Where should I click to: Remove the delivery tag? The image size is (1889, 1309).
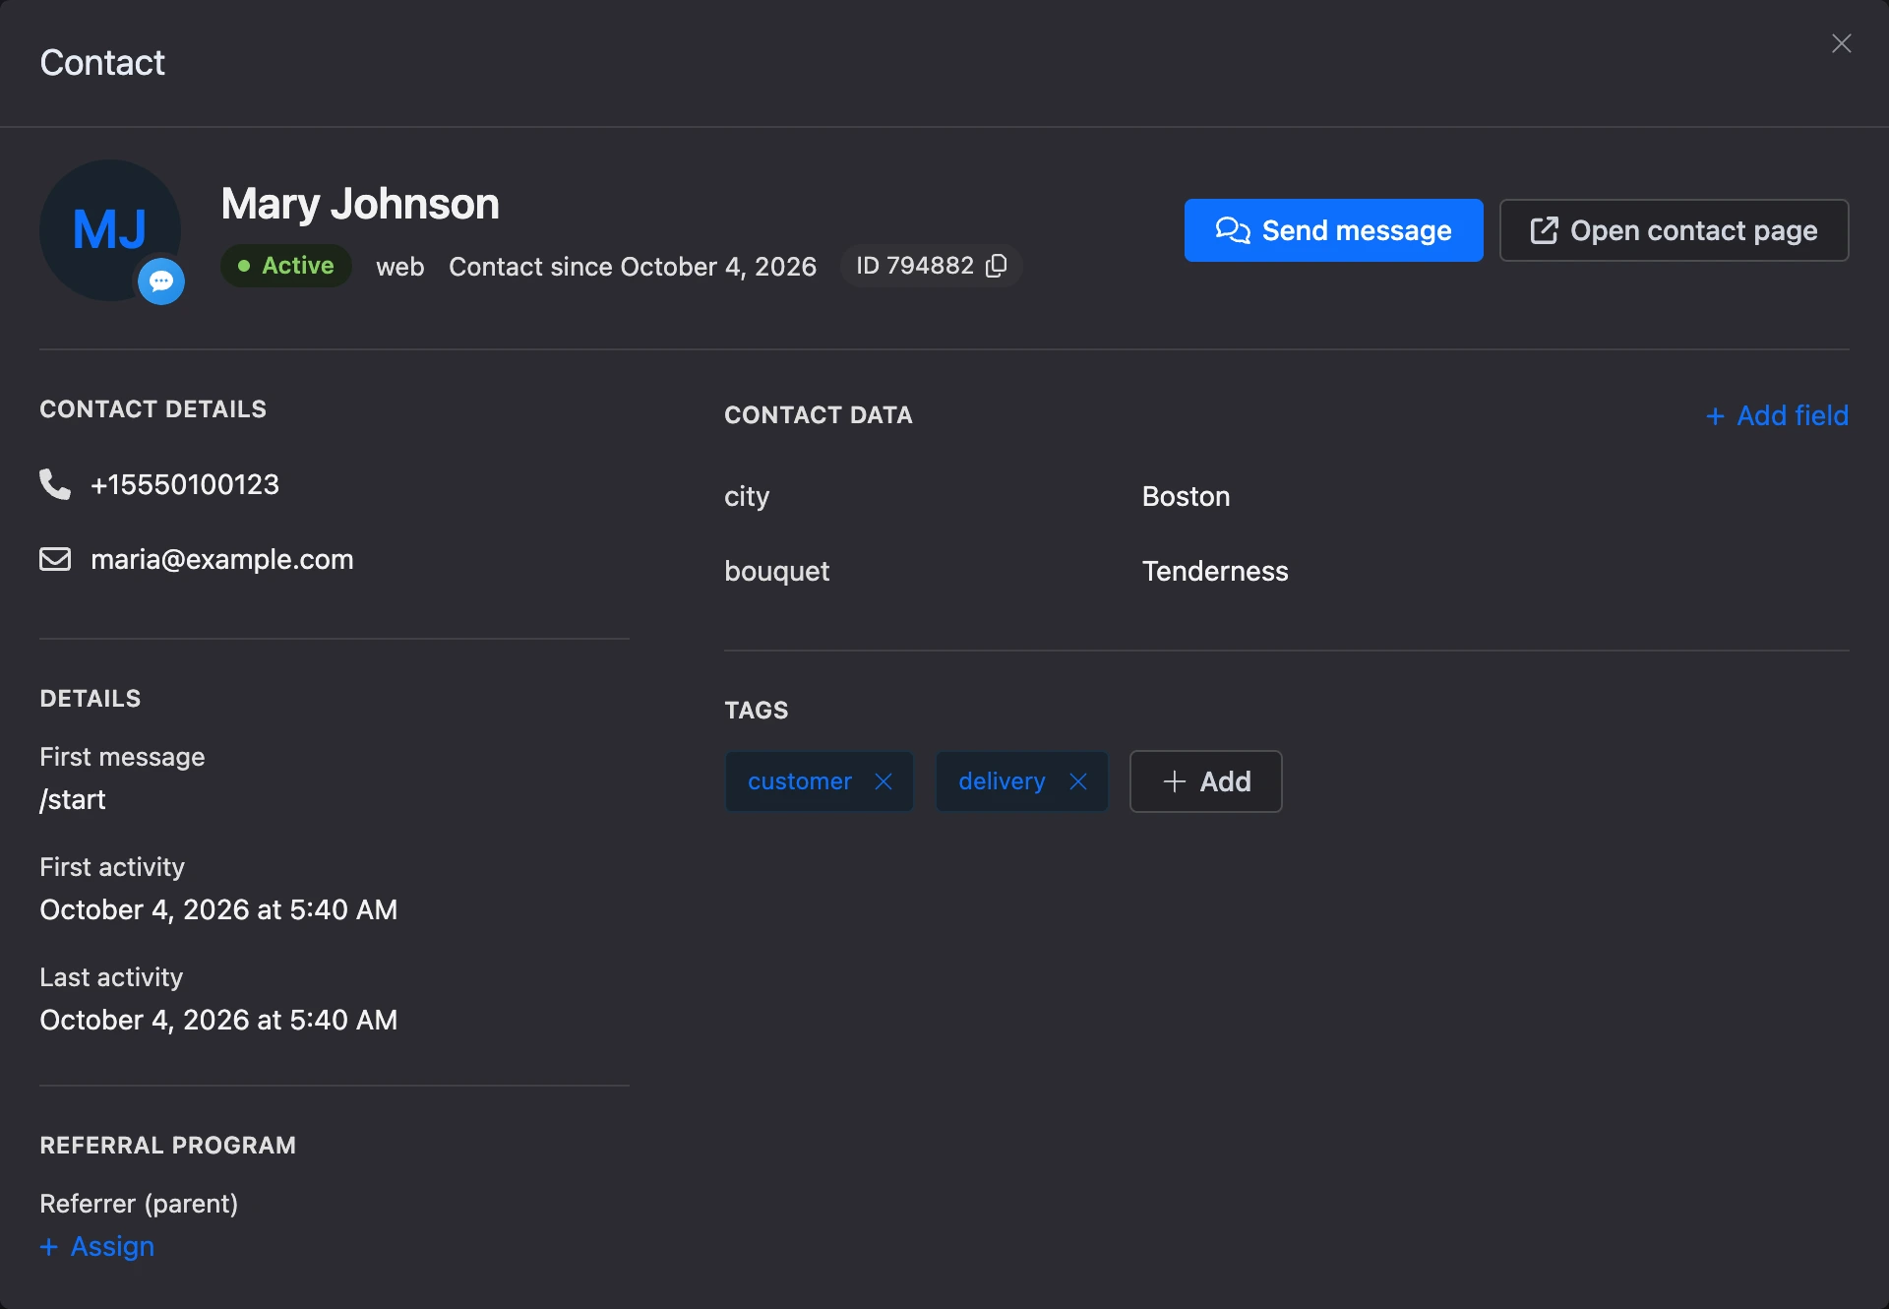1078,781
